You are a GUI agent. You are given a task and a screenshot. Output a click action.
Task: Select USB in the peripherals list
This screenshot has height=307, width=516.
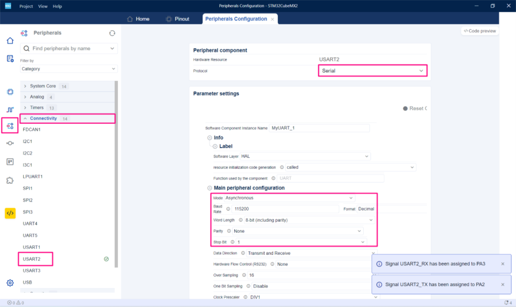coord(28,282)
